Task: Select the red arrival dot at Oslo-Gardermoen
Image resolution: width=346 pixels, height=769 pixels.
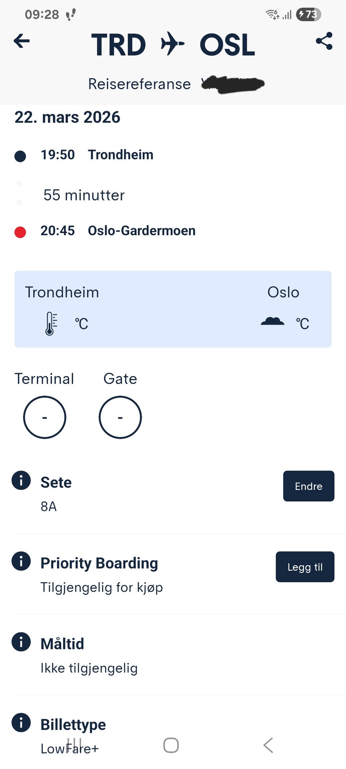Action: click(x=21, y=231)
